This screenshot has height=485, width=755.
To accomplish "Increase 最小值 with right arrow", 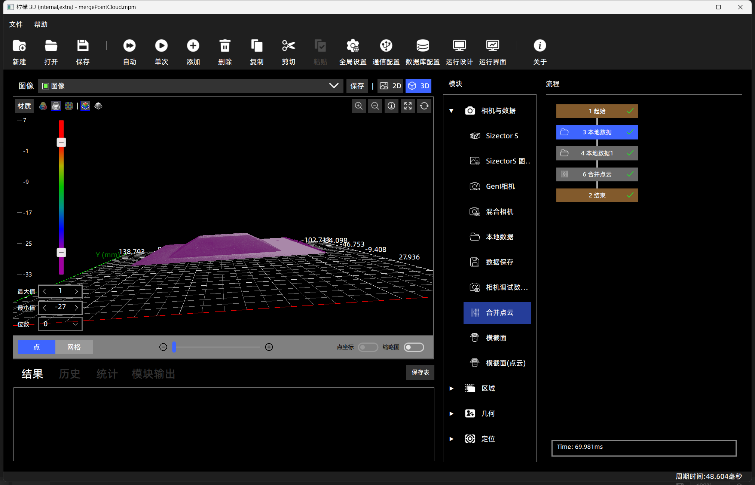I will 76,307.
